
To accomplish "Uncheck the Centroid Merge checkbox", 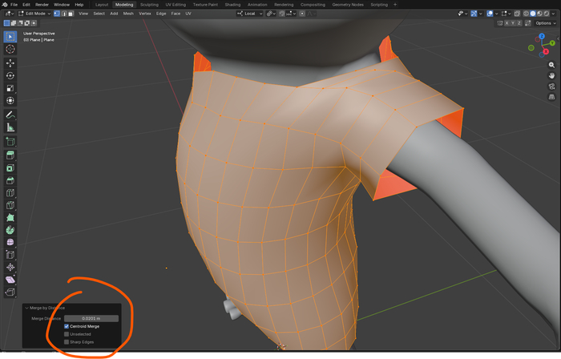I will pos(67,326).
